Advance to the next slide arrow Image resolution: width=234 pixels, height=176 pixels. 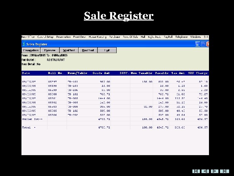click(214, 171)
